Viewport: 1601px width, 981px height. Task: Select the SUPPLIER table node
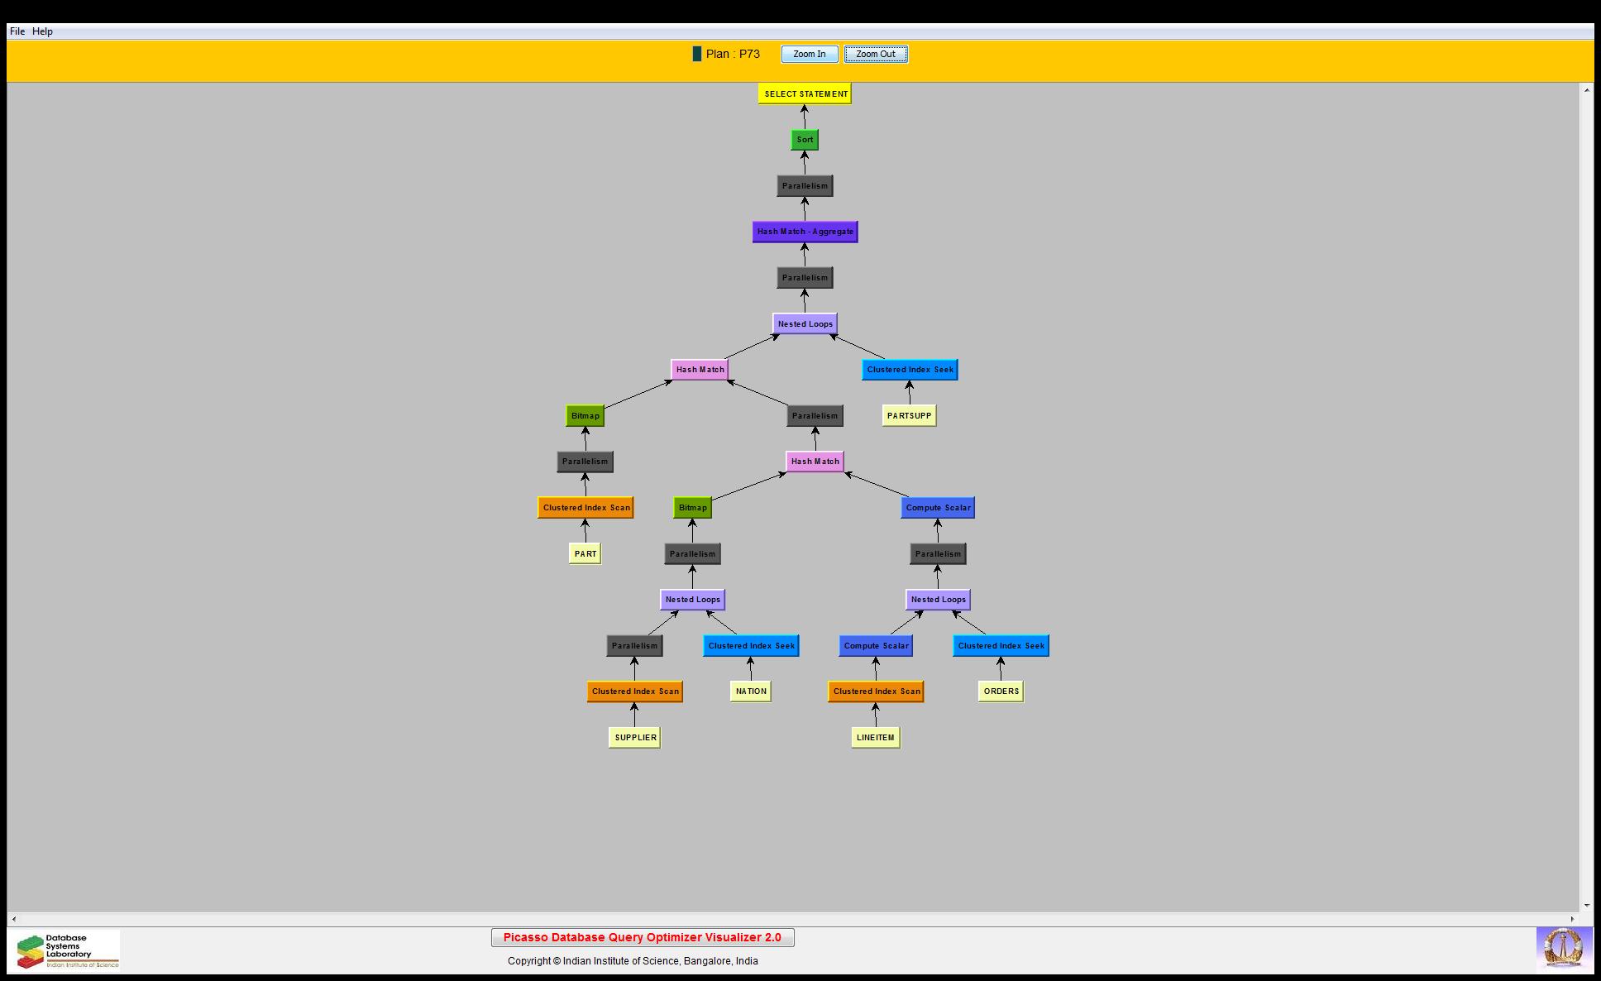(635, 738)
